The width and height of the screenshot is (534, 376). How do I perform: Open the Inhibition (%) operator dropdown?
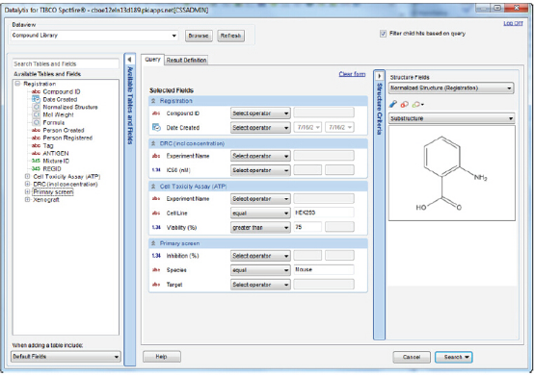click(x=260, y=256)
